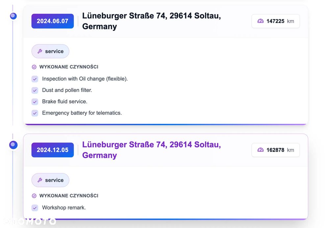Click the 2024.12.05 date badge
Image resolution: width=329 pixels, height=228 pixels.
click(52, 150)
